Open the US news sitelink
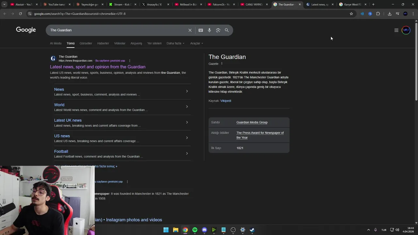Screen dimensions: 418x235 (62, 136)
